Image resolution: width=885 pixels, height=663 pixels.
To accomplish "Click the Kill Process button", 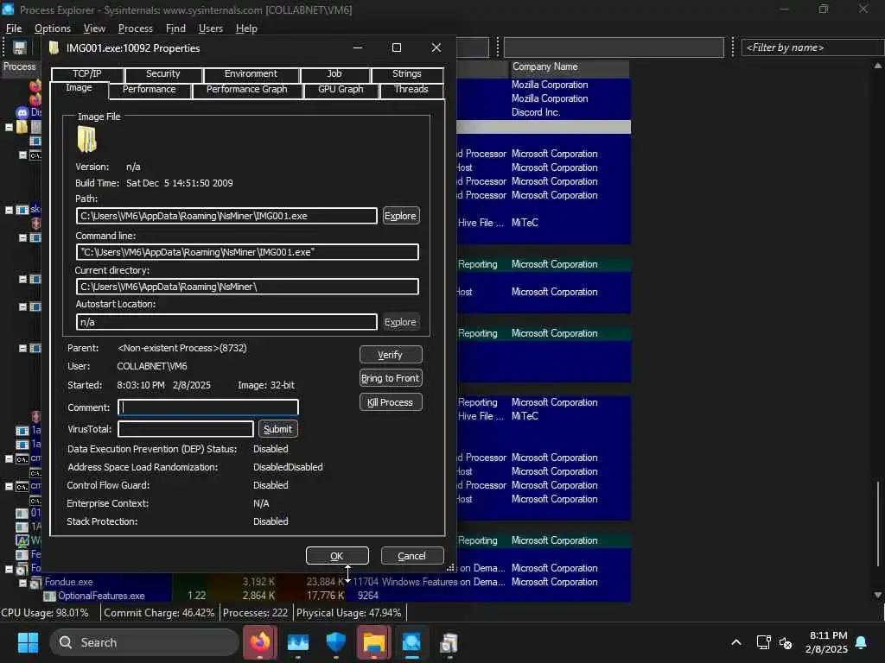I will tap(391, 402).
